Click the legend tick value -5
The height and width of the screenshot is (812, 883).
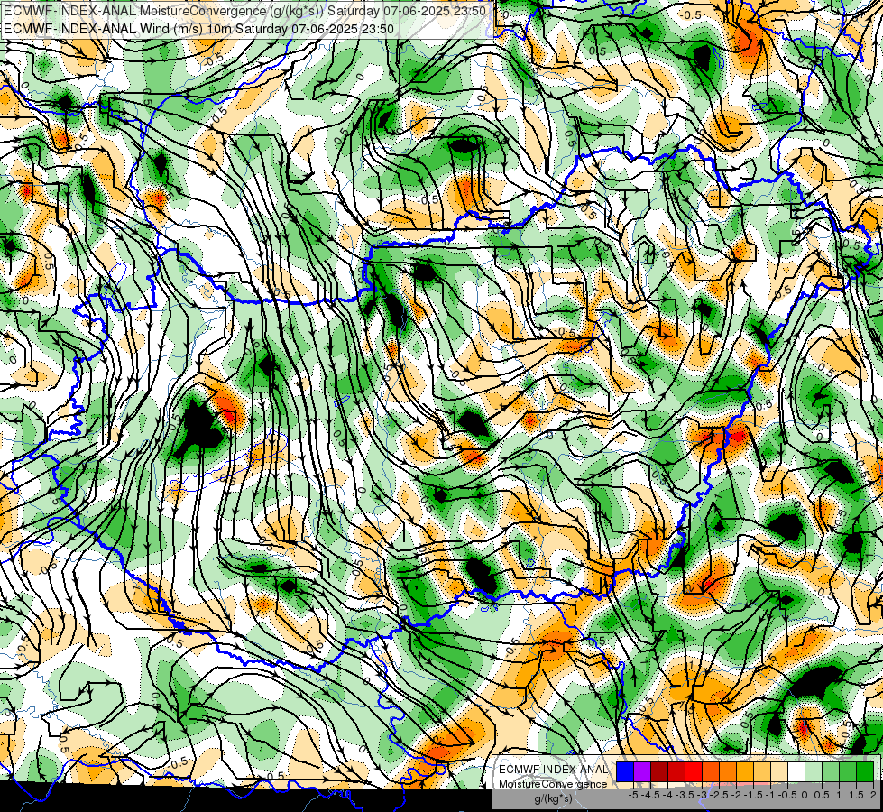633,795
